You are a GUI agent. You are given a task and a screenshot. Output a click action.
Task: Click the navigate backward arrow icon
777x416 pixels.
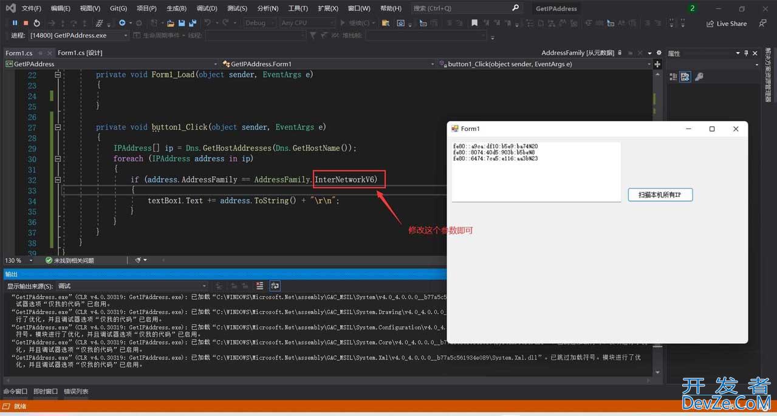tap(122, 23)
